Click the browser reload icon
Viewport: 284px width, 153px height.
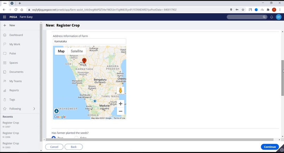point(16,10)
